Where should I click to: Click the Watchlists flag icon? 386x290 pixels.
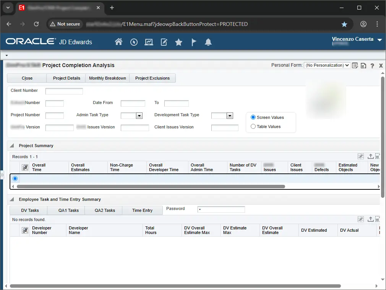pos(194,42)
